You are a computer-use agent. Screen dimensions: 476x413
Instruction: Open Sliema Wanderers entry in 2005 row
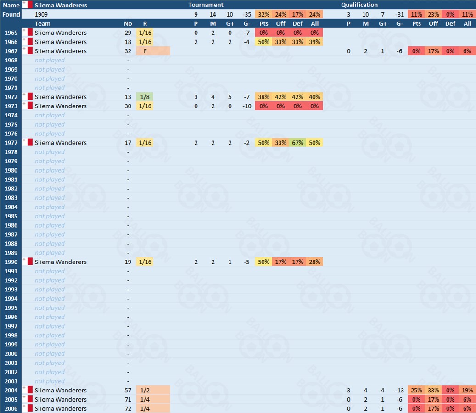[x=61, y=400]
